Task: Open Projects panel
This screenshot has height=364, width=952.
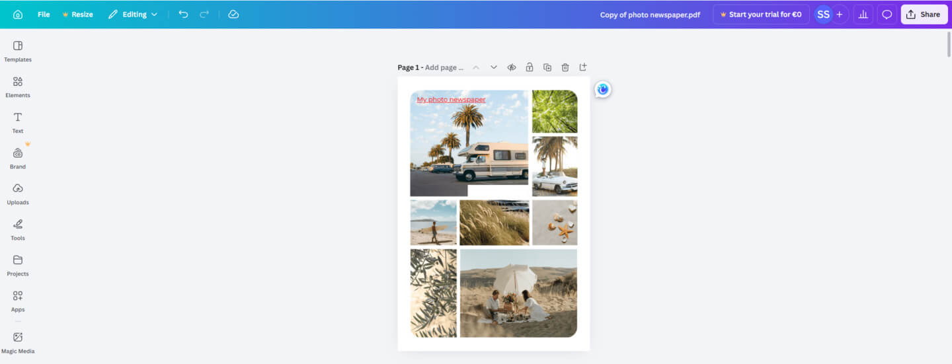Action: point(18,265)
